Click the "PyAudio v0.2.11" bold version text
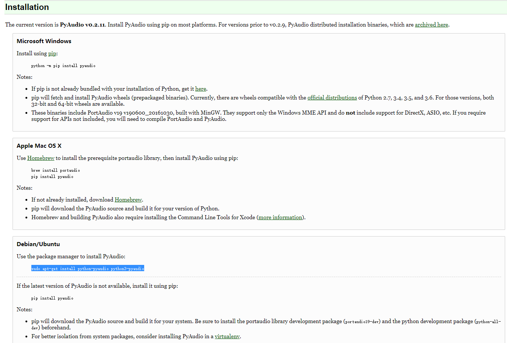Image resolution: width=507 pixels, height=343 pixels. [x=83, y=25]
